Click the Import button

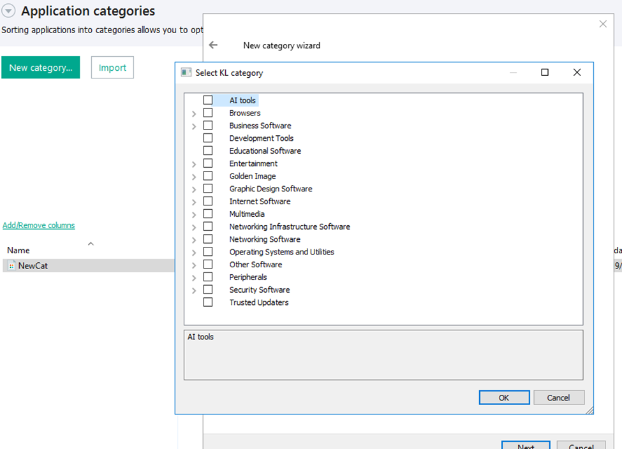(x=112, y=68)
